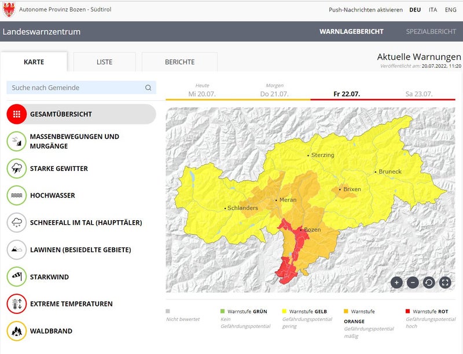Screen dimensions: 463x354
Task: Zoom in on the map
Action: tap(396, 283)
